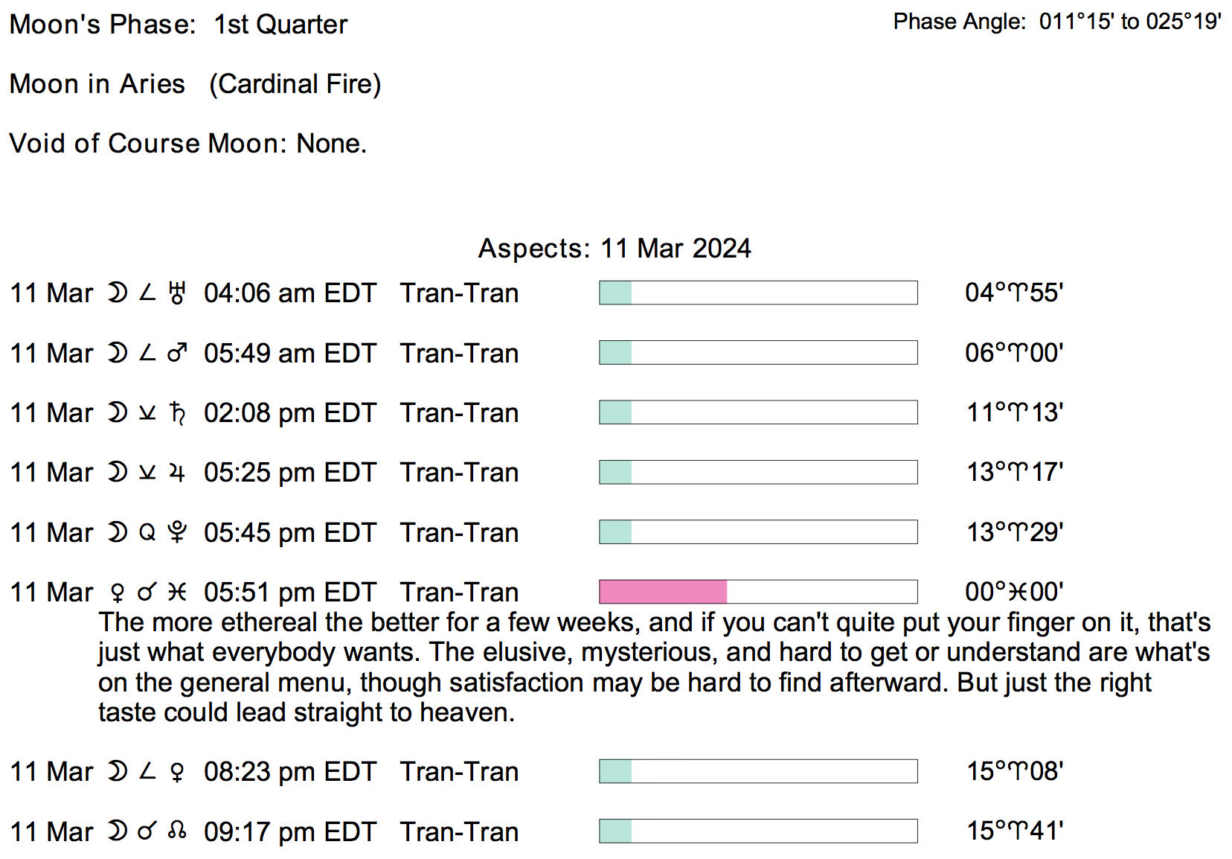1232x859 pixels.
Task: Click the Moon glyph in the 04:06 am aspect
Action: coord(117,293)
